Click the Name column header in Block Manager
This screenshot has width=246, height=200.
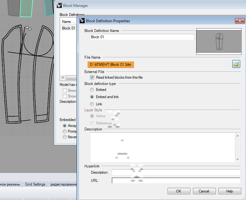click(67, 22)
